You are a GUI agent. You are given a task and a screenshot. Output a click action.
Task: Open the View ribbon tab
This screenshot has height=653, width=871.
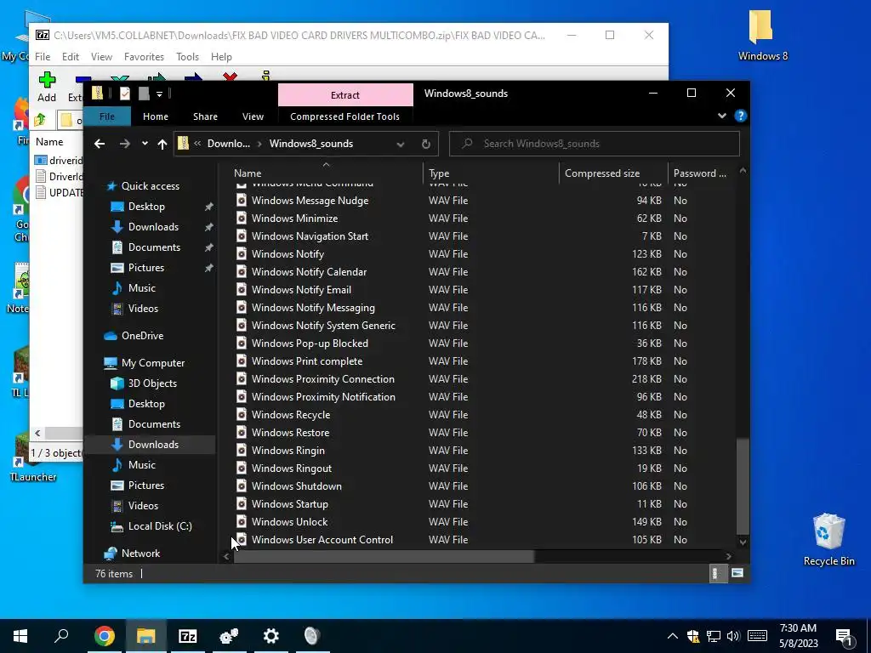coord(253,116)
